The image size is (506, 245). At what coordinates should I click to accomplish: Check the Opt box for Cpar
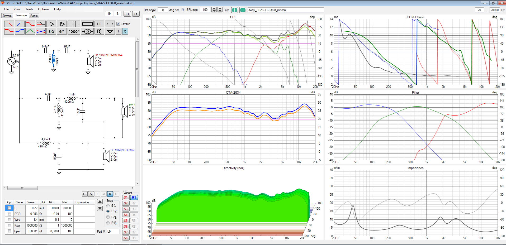click(x=10, y=231)
